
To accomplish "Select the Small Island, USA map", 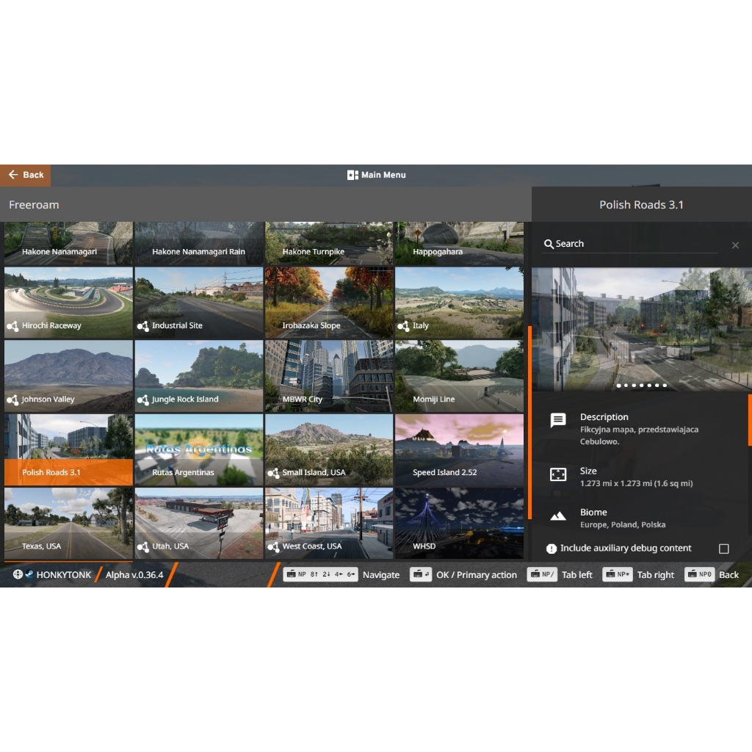I will 329,450.
